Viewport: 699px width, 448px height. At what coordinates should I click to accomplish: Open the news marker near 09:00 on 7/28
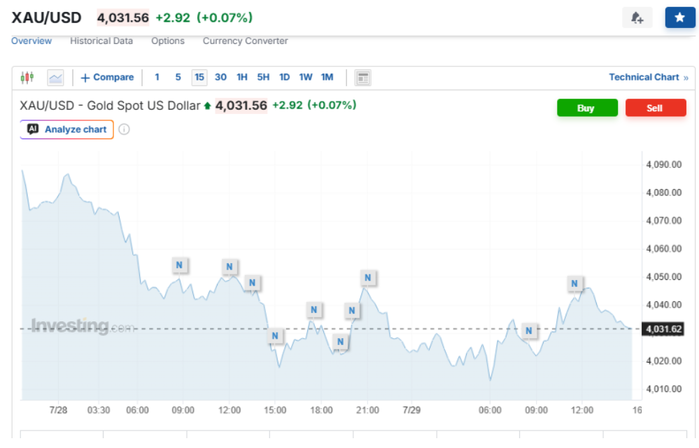tap(179, 265)
